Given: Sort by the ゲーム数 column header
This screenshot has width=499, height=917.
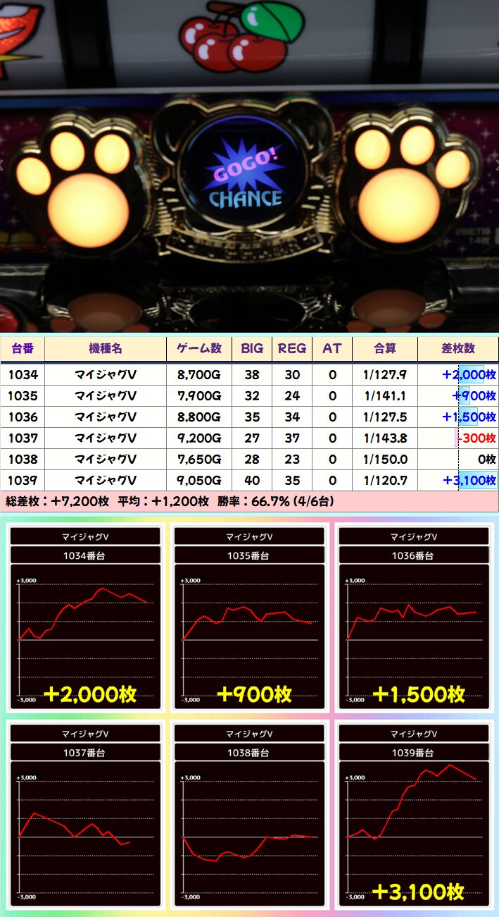Looking at the screenshot, I should click(x=198, y=349).
